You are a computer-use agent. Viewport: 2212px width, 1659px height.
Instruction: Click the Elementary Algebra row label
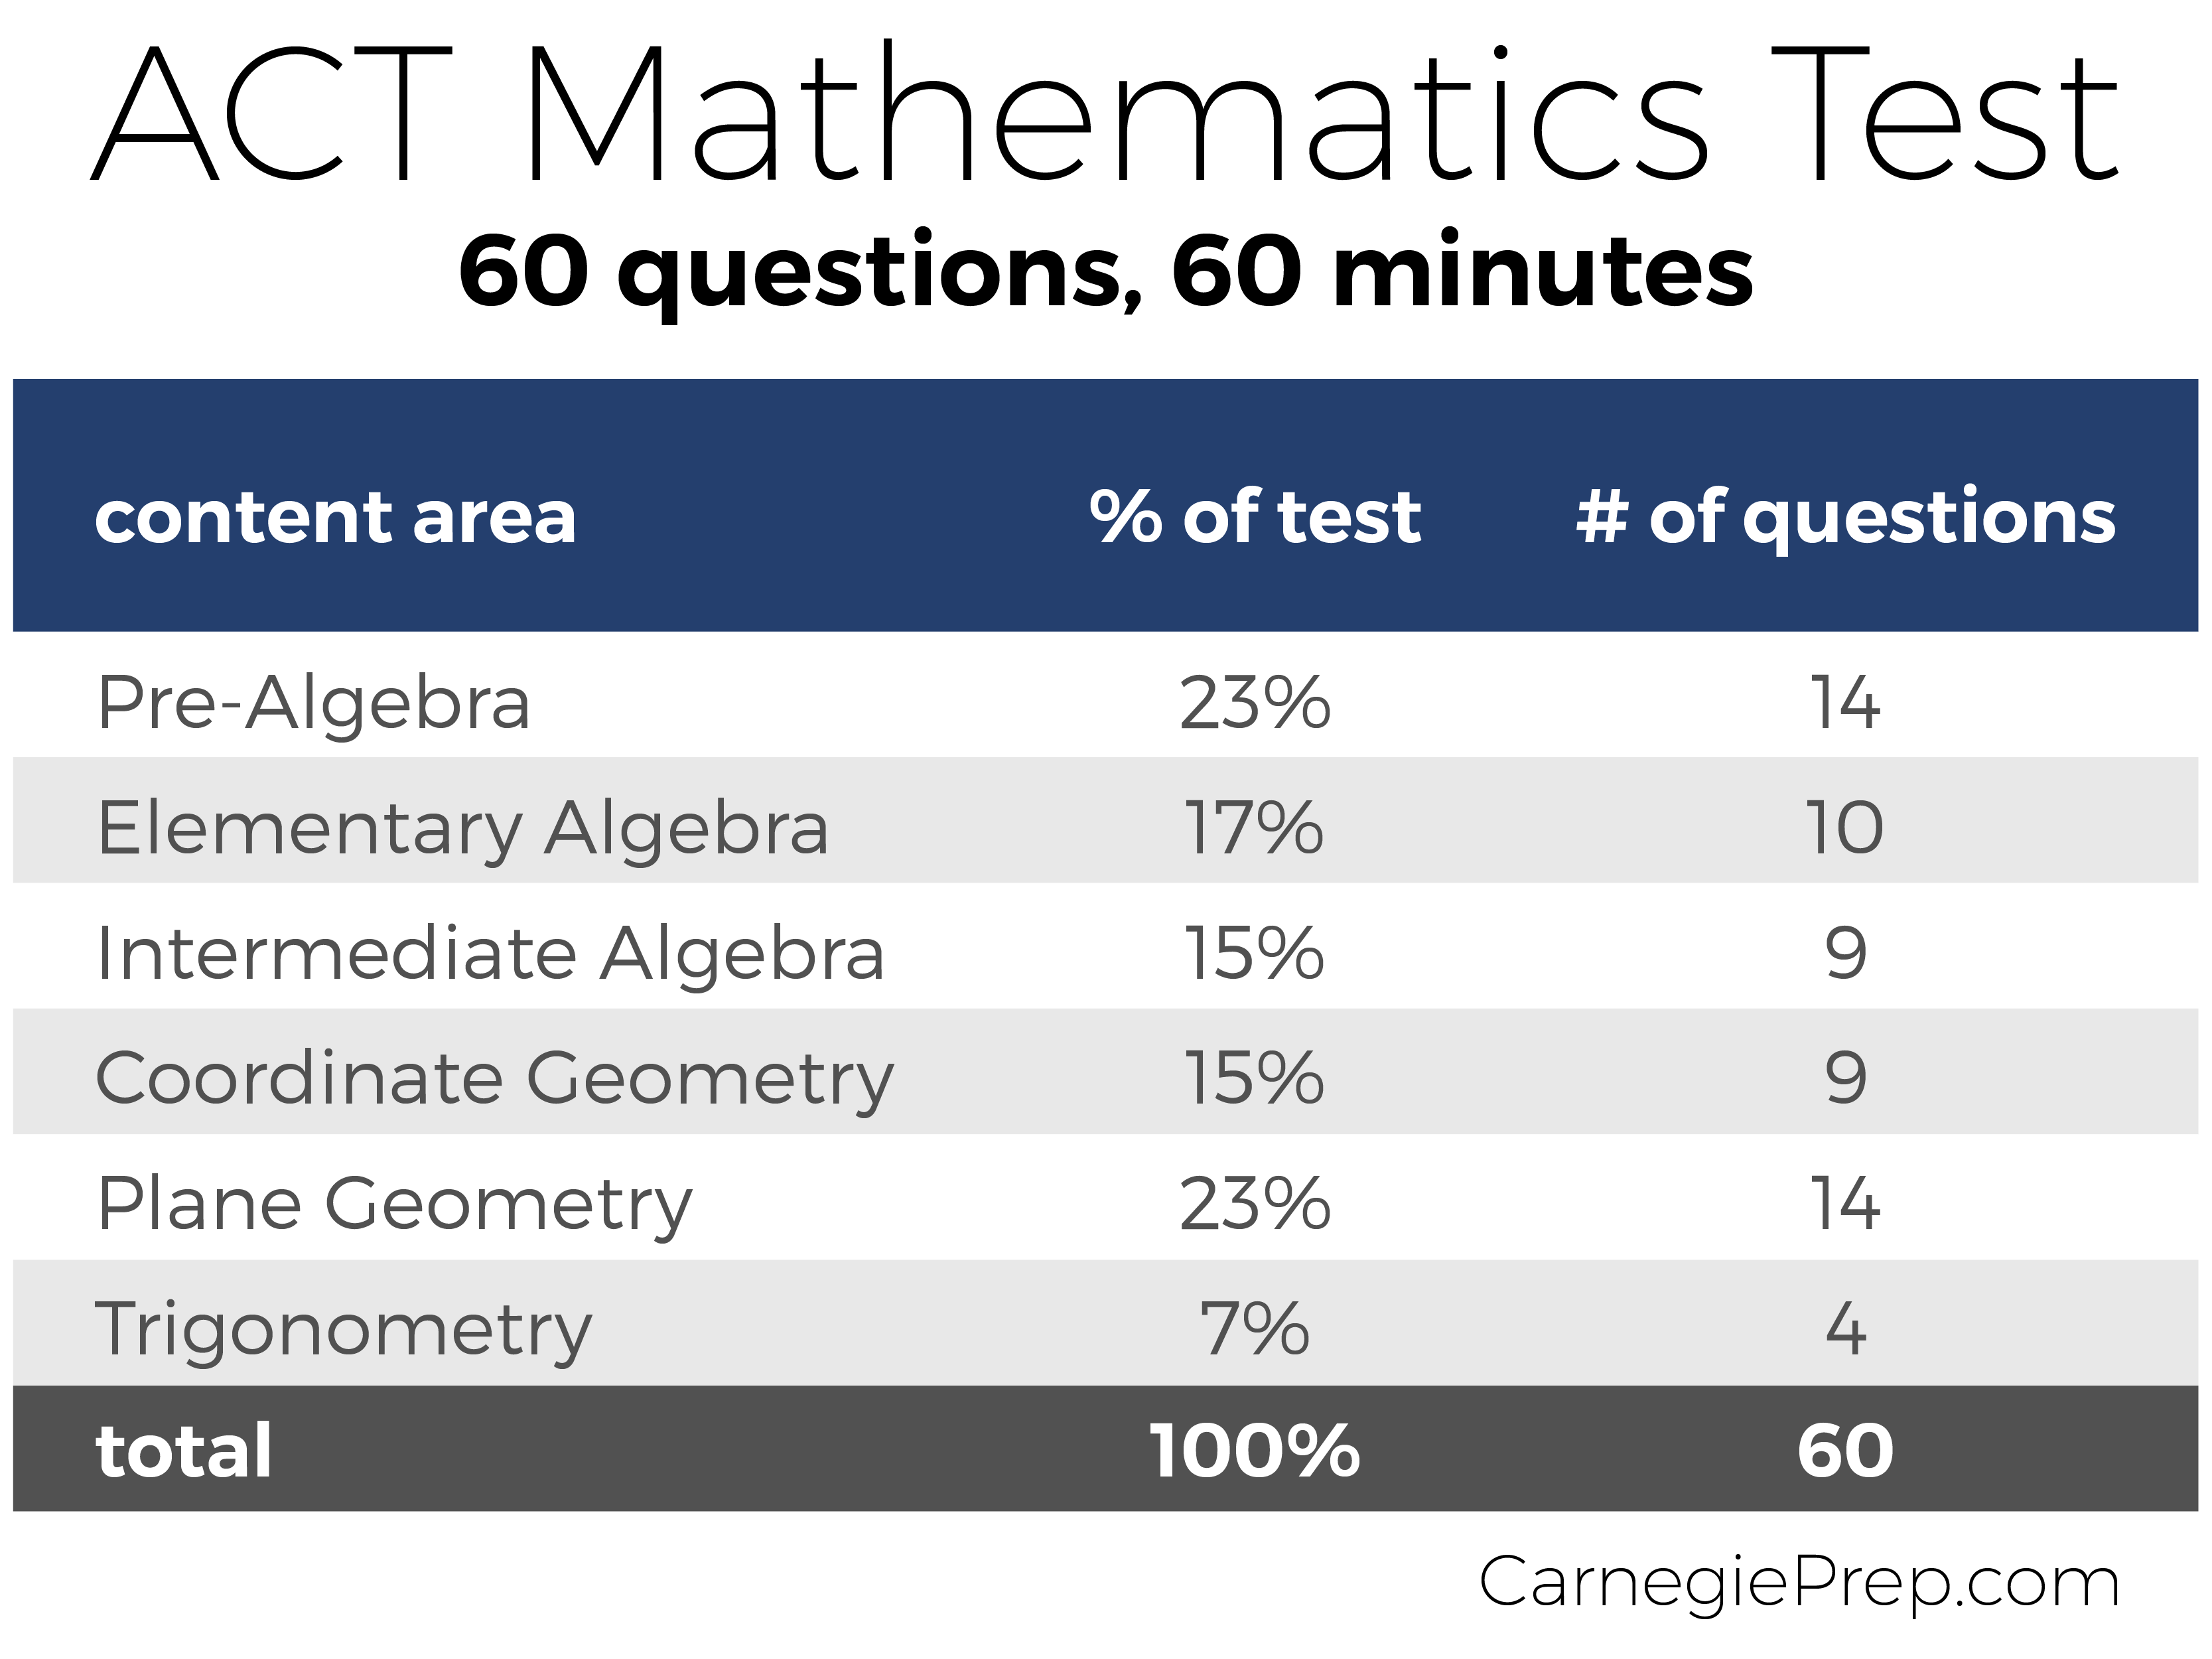point(463,830)
